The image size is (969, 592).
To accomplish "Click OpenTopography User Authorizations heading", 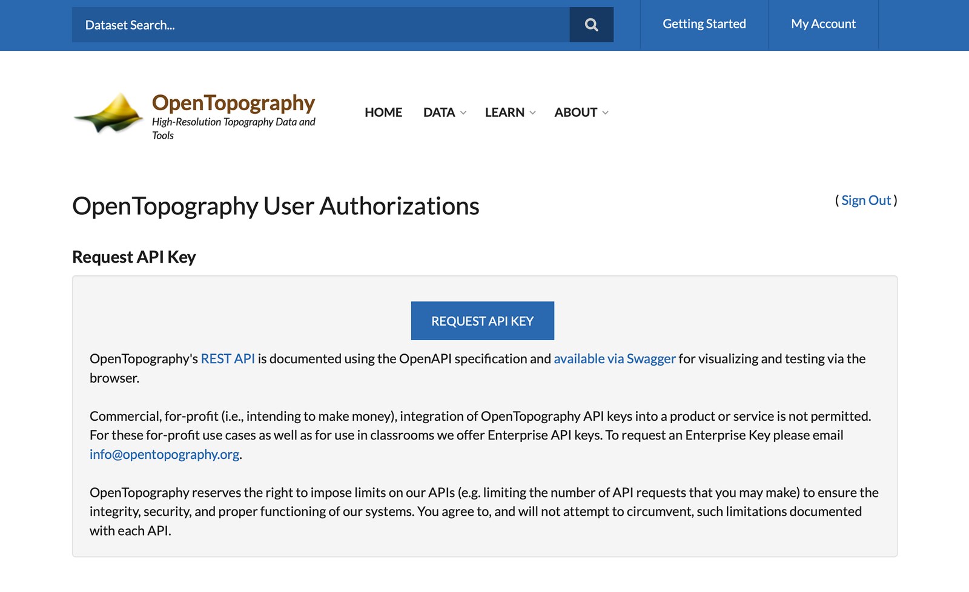I will tap(276, 206).
